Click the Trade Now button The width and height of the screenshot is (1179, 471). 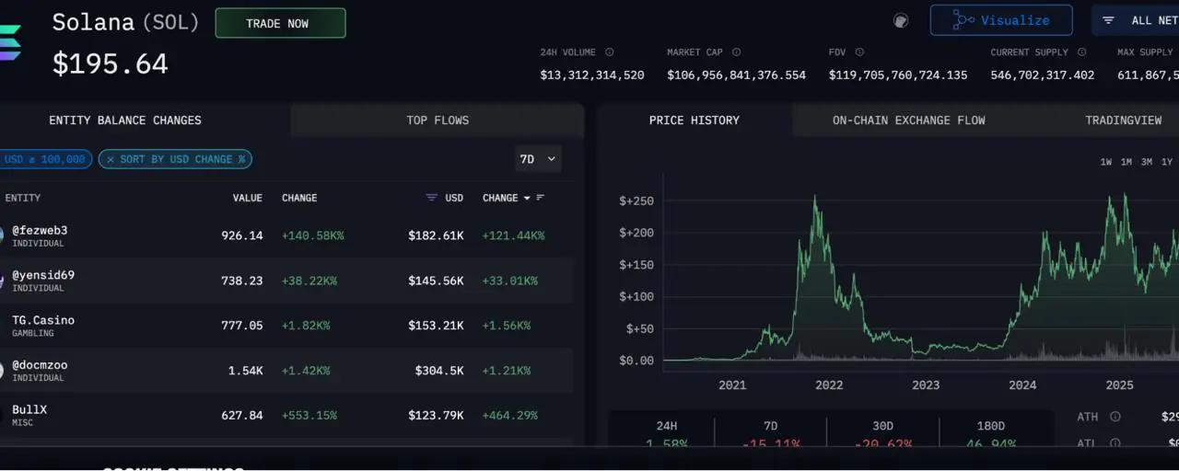280,23
